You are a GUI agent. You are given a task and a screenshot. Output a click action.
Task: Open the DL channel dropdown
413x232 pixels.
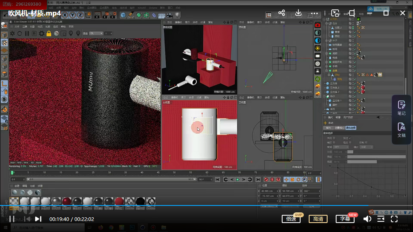click(96, 33)
